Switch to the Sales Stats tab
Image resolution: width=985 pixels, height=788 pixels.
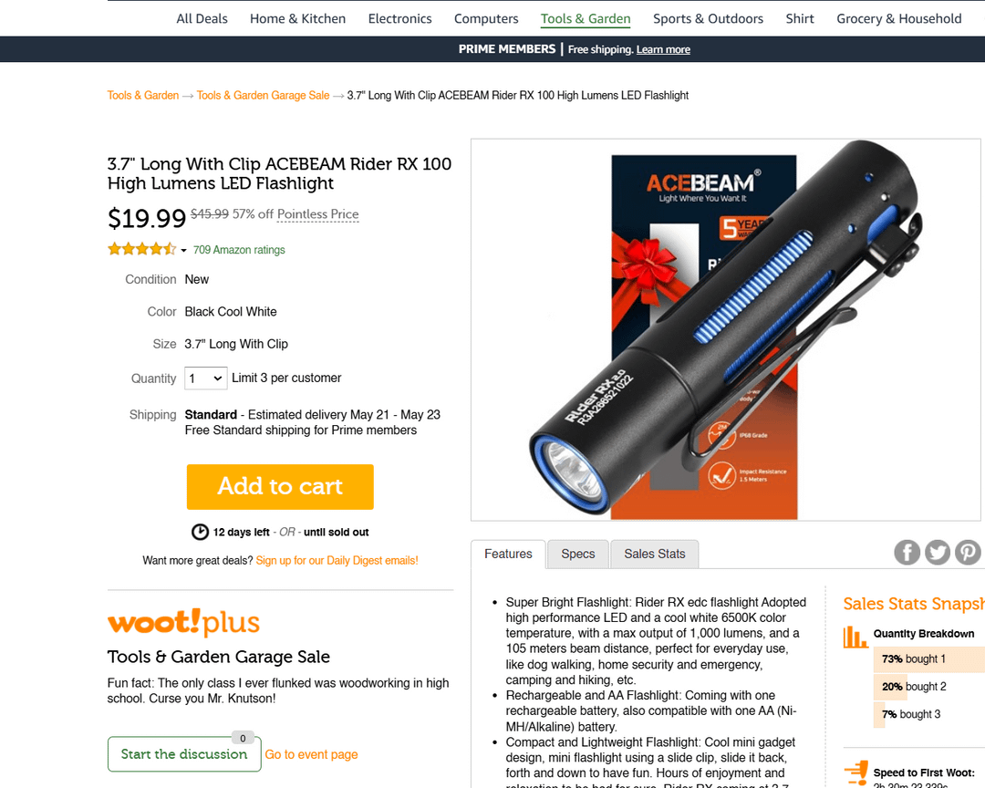655,554
